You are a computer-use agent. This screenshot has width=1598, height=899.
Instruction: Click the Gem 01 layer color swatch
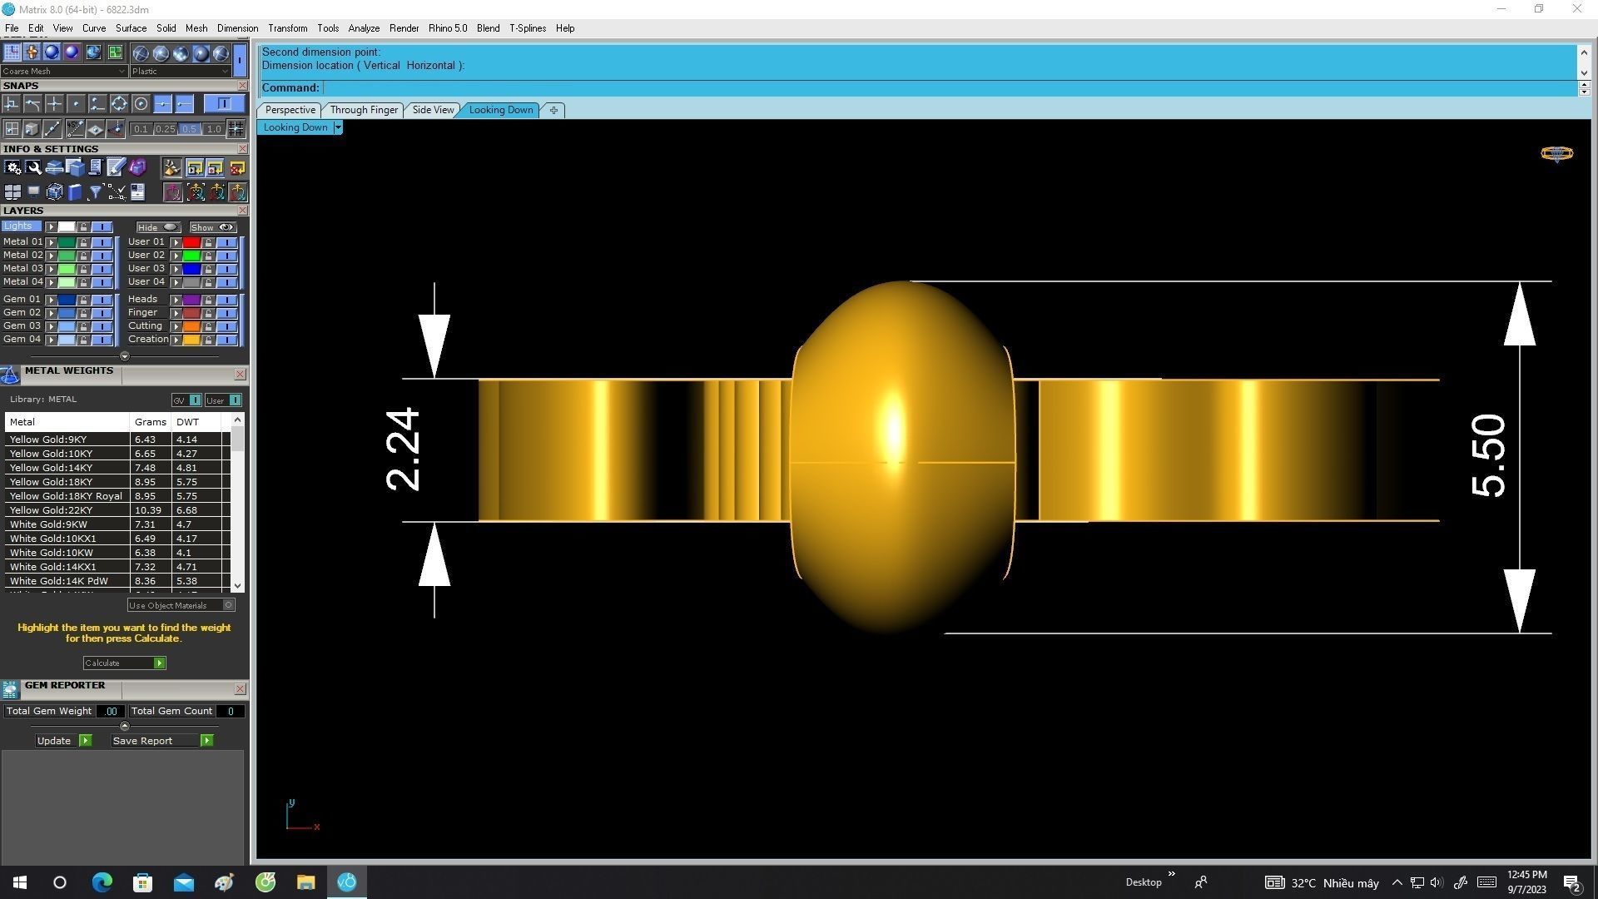point(67,300)
